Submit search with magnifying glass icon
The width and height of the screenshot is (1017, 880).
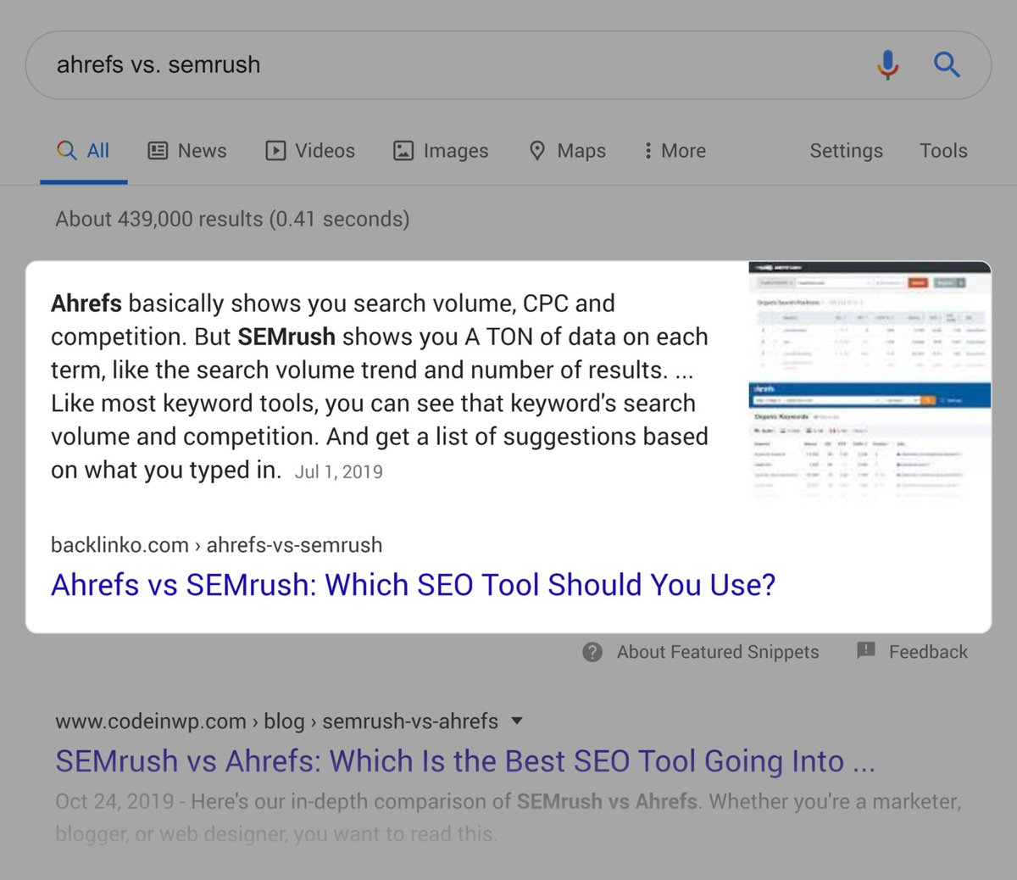947,64
